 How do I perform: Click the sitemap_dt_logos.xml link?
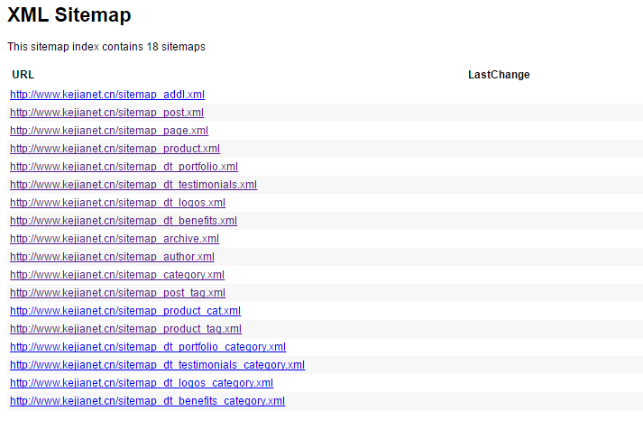[x=117, y=203]
